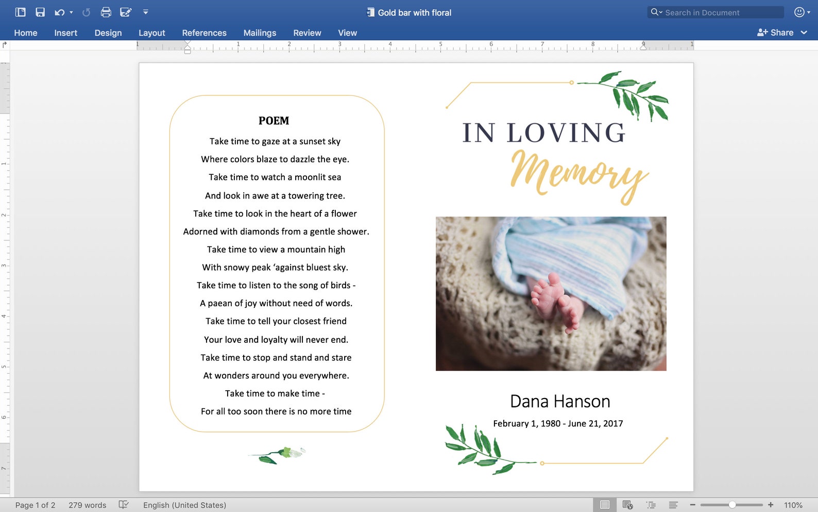Click the line 'Take time to gaze at a sunset sky'

pyautogui.click(x=275, y=141)
